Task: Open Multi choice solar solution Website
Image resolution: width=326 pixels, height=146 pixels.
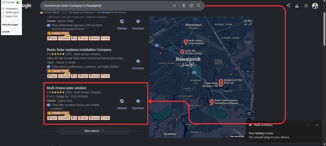Action: (x=122, y=103)
